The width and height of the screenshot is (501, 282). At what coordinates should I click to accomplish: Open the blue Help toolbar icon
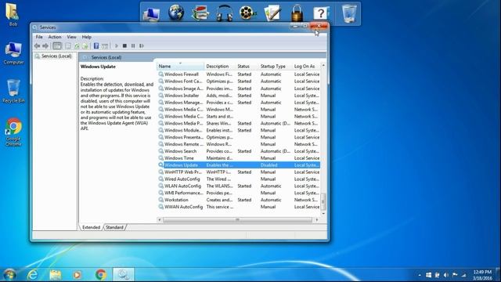tap(96, 46)
